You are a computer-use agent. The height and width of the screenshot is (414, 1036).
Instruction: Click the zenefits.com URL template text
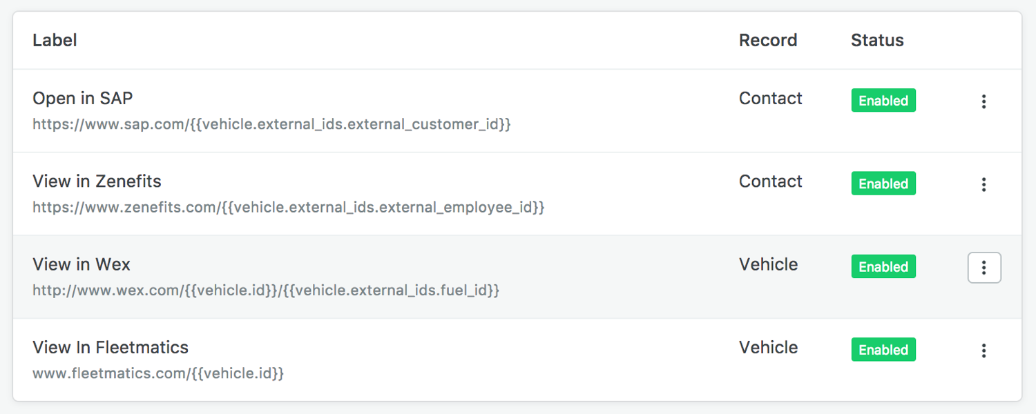(288, 208)
